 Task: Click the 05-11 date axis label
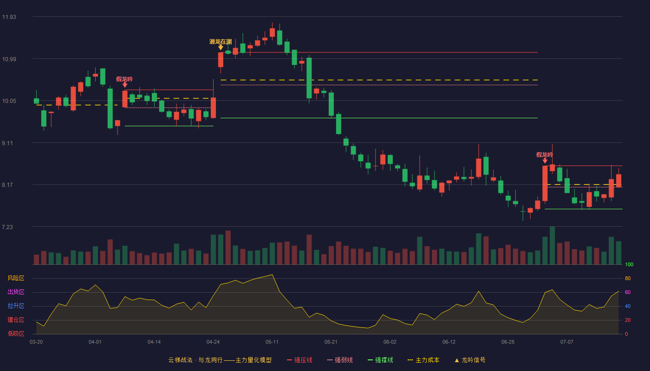pos(272,342)
